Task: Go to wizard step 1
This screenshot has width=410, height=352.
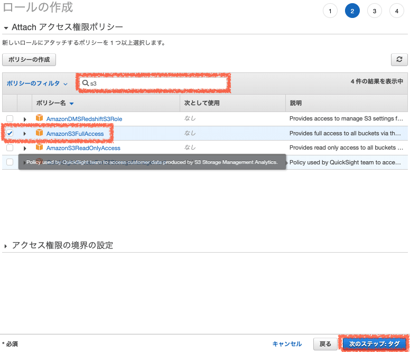Action: point(330,11)
